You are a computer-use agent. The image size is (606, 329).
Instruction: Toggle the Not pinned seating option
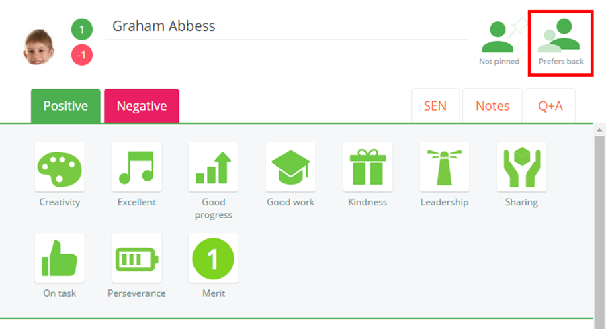point(499,38)
